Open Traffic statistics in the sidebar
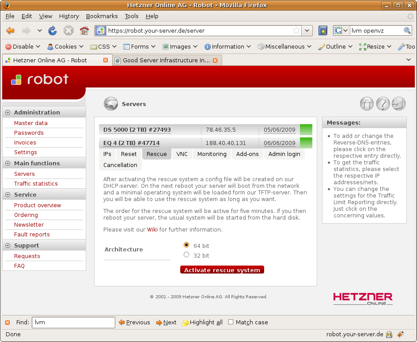Screen dimensions: 417x342 tap(36, 183)
